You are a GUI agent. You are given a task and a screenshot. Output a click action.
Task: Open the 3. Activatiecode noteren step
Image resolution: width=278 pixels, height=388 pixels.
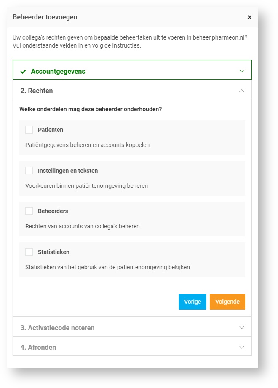pos(57,328)
